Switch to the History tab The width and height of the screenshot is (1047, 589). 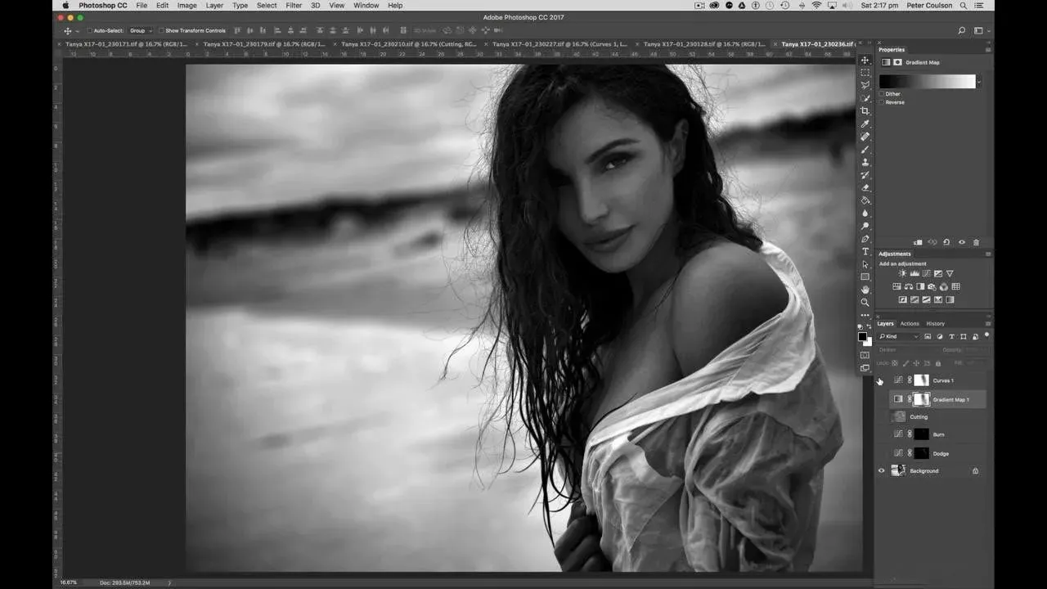935,324
